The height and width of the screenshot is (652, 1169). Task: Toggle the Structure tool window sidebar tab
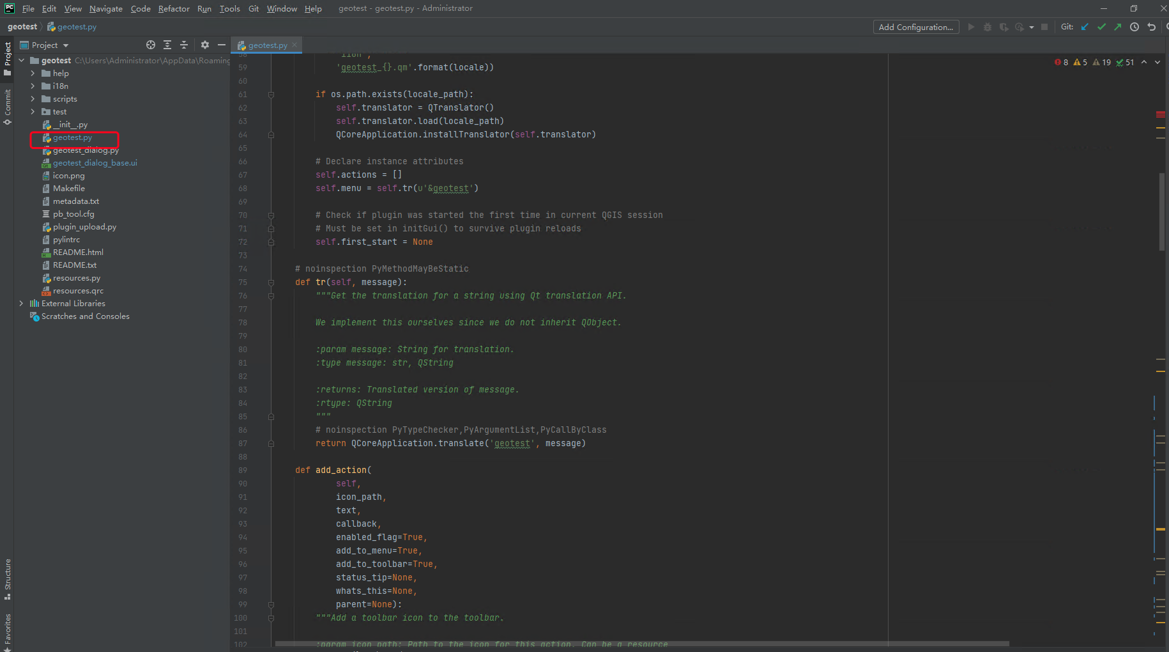pos(8,578)
